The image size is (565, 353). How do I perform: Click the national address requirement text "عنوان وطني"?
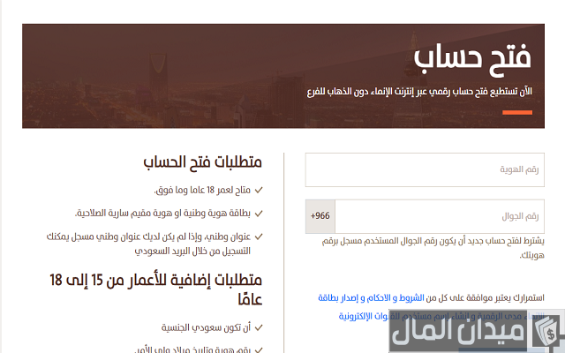coord(148,244)
